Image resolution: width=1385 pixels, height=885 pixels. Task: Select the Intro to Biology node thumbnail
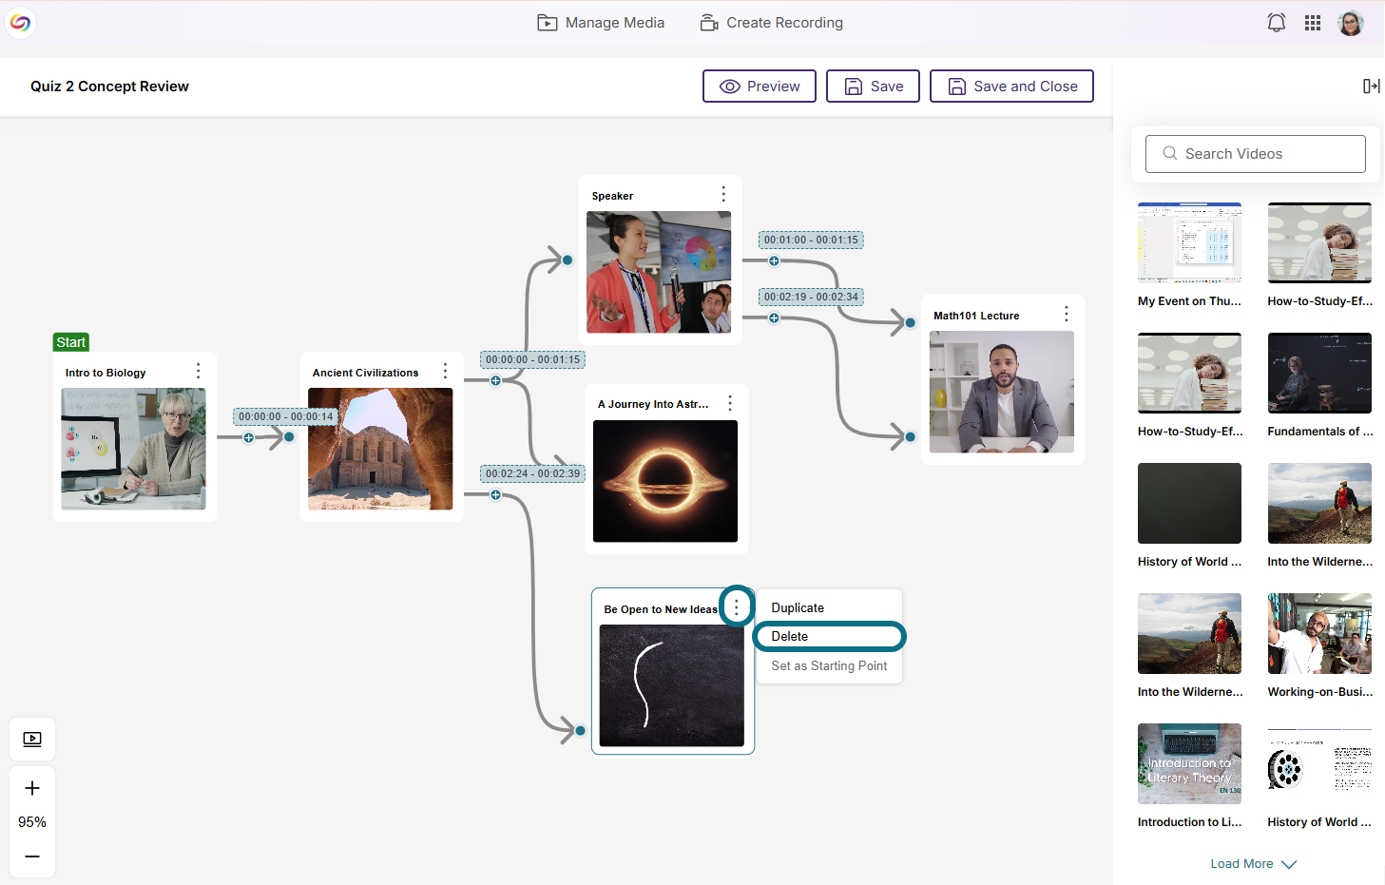tap(134, 449)
